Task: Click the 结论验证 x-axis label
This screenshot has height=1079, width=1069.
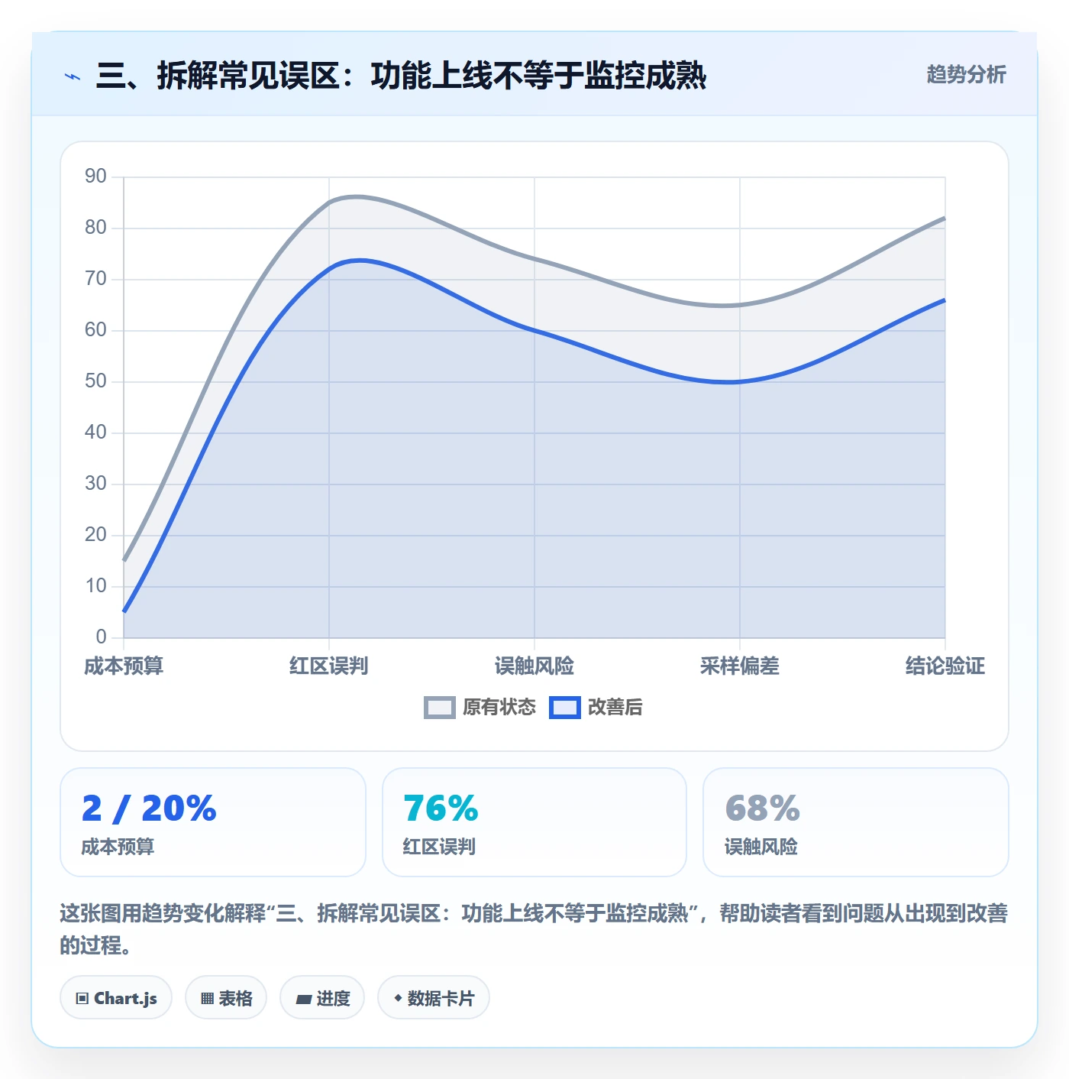Action: point(945,666)
